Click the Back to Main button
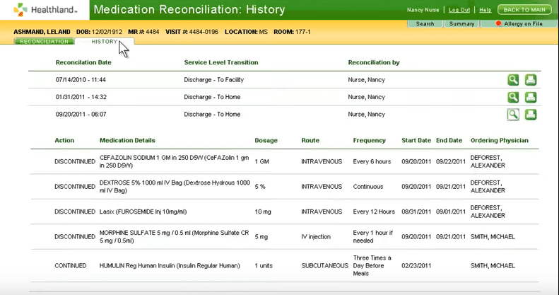Viewport: 559px width, 295px height. tap(524, 10)
